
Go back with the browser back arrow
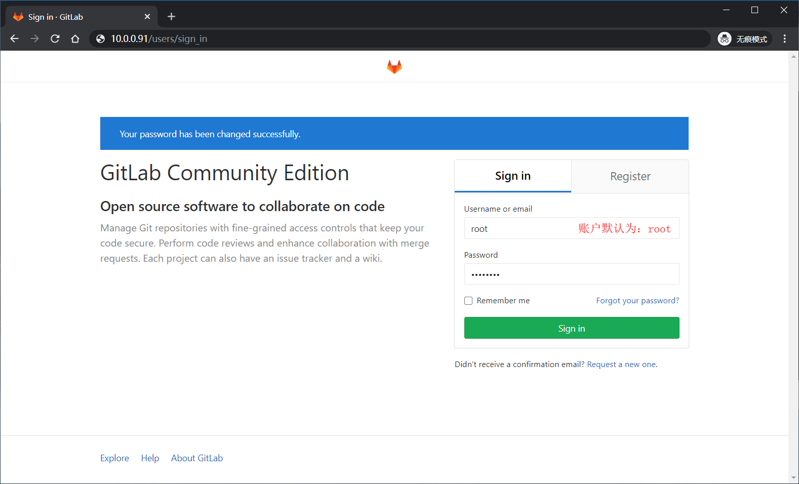14,39
